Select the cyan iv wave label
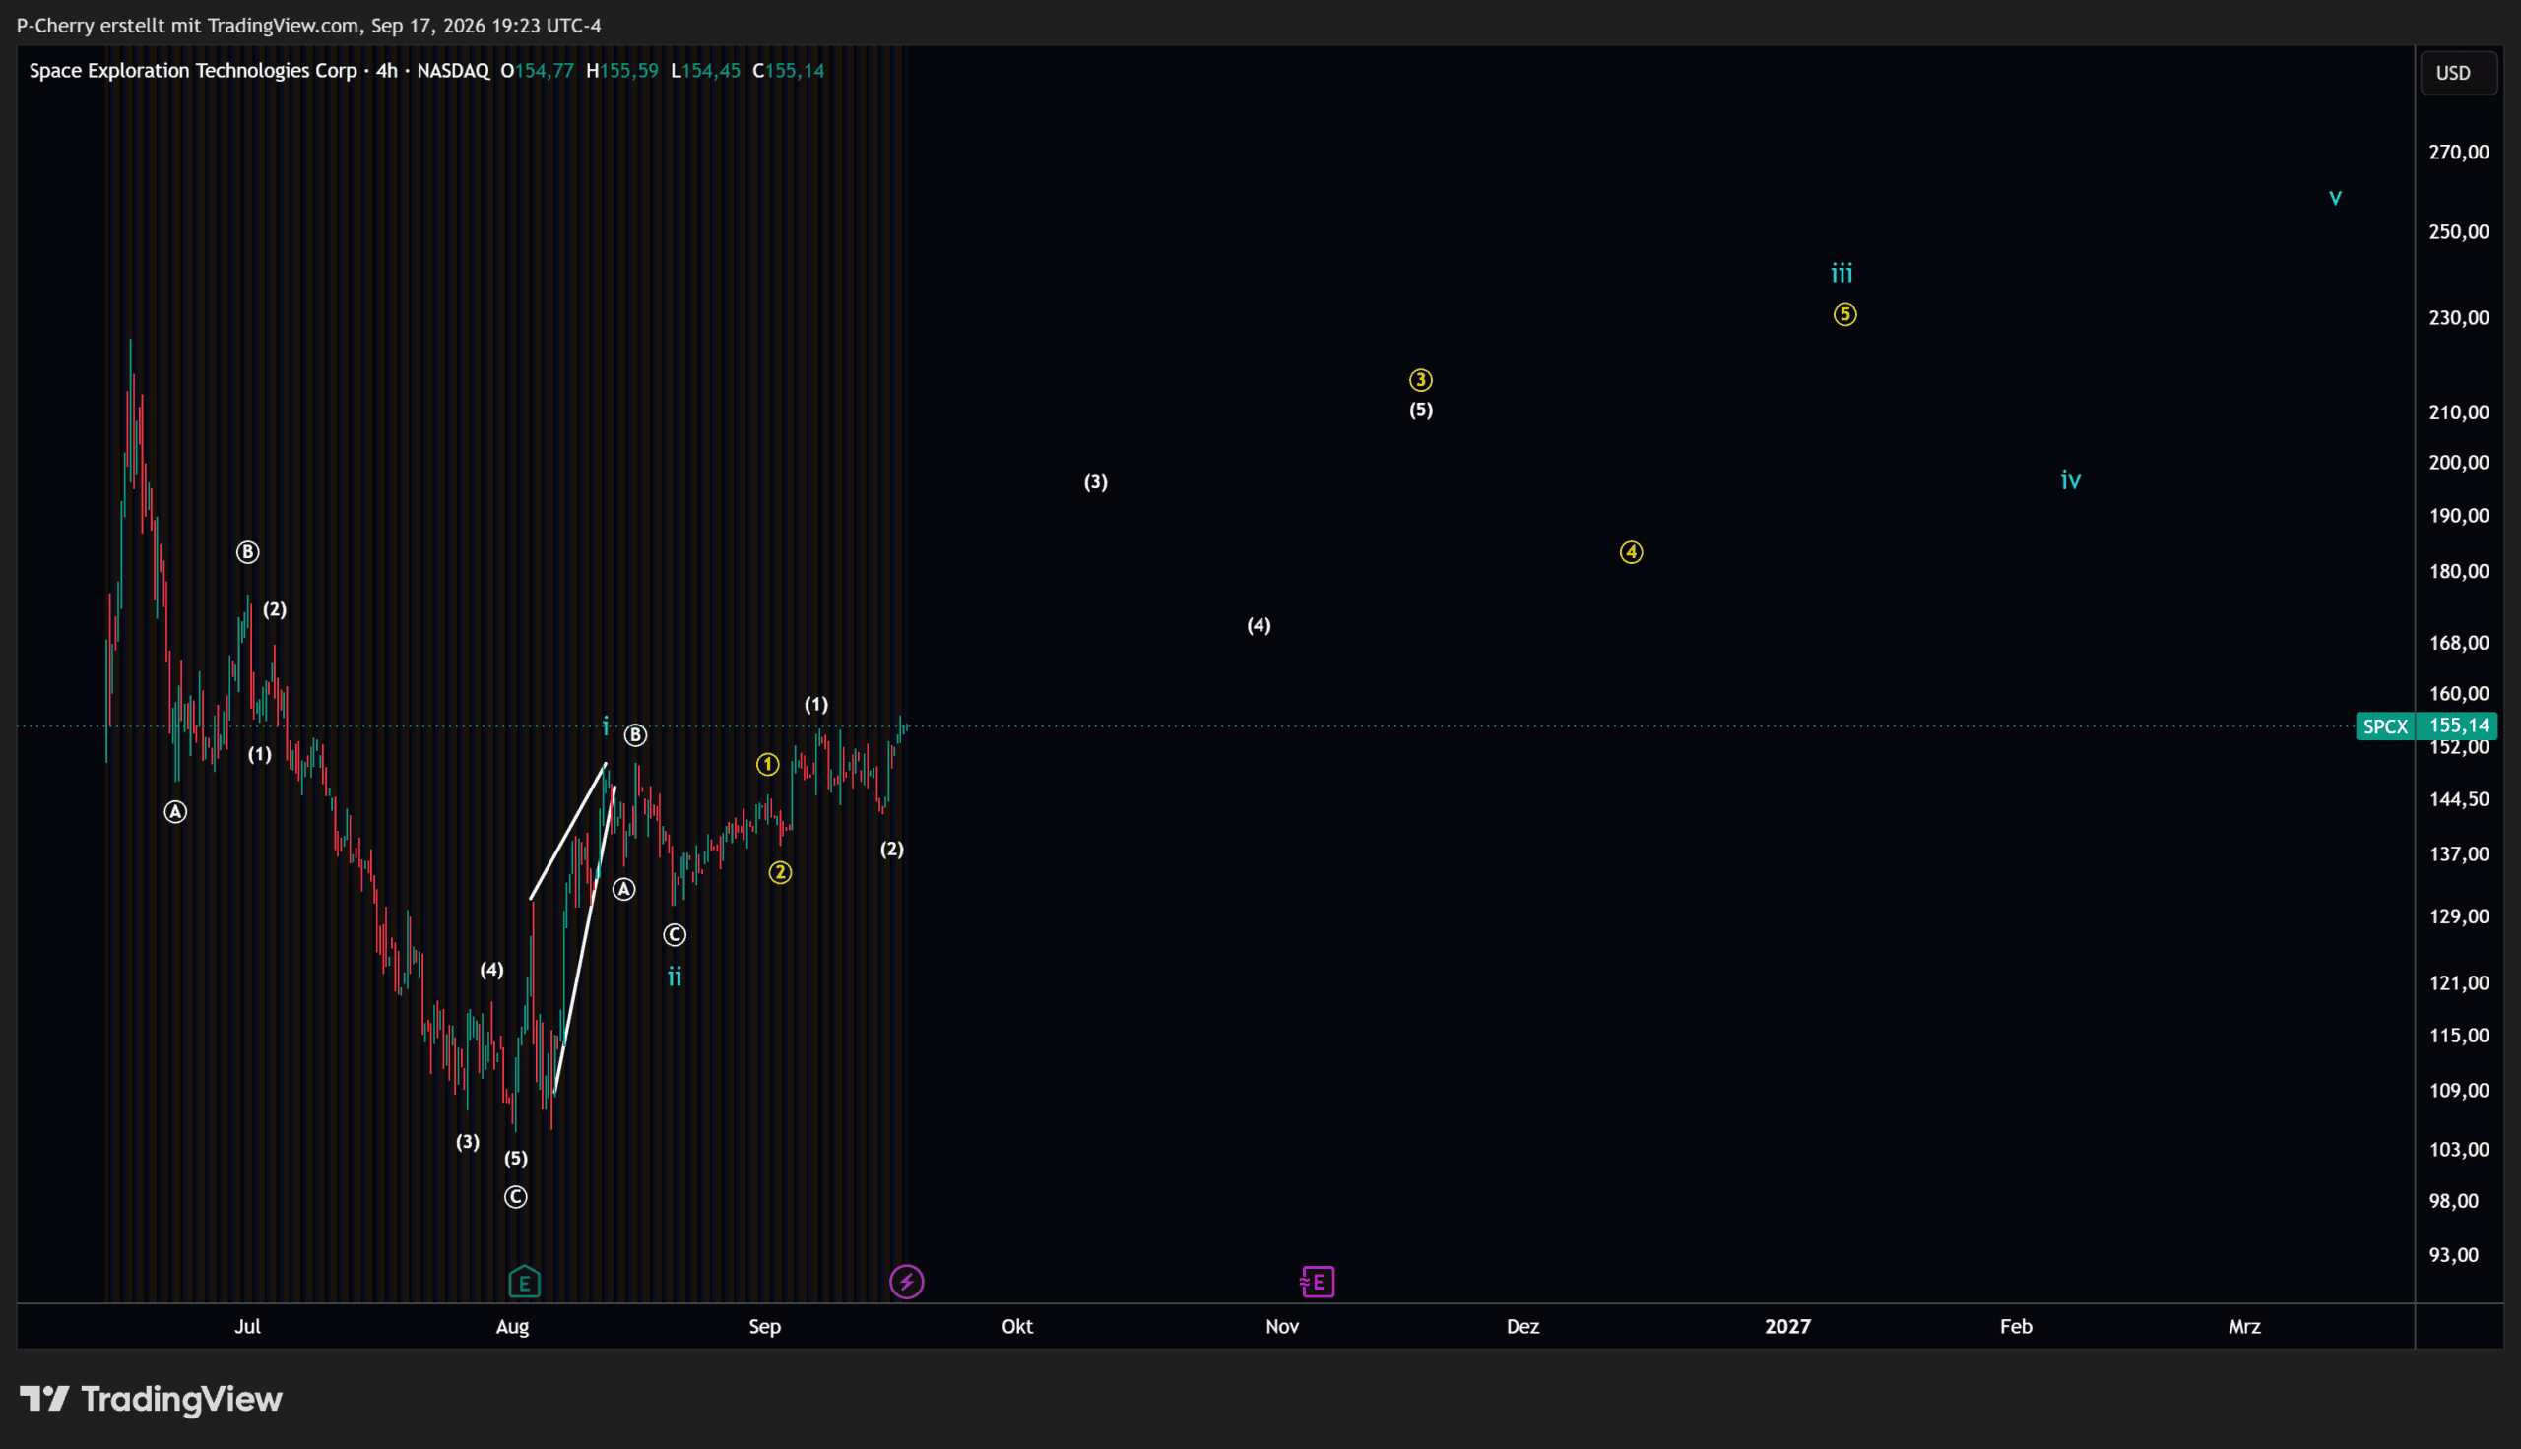Image resolution: width=2521 pixels, height=1449 pixels. tap(2070, 480)
